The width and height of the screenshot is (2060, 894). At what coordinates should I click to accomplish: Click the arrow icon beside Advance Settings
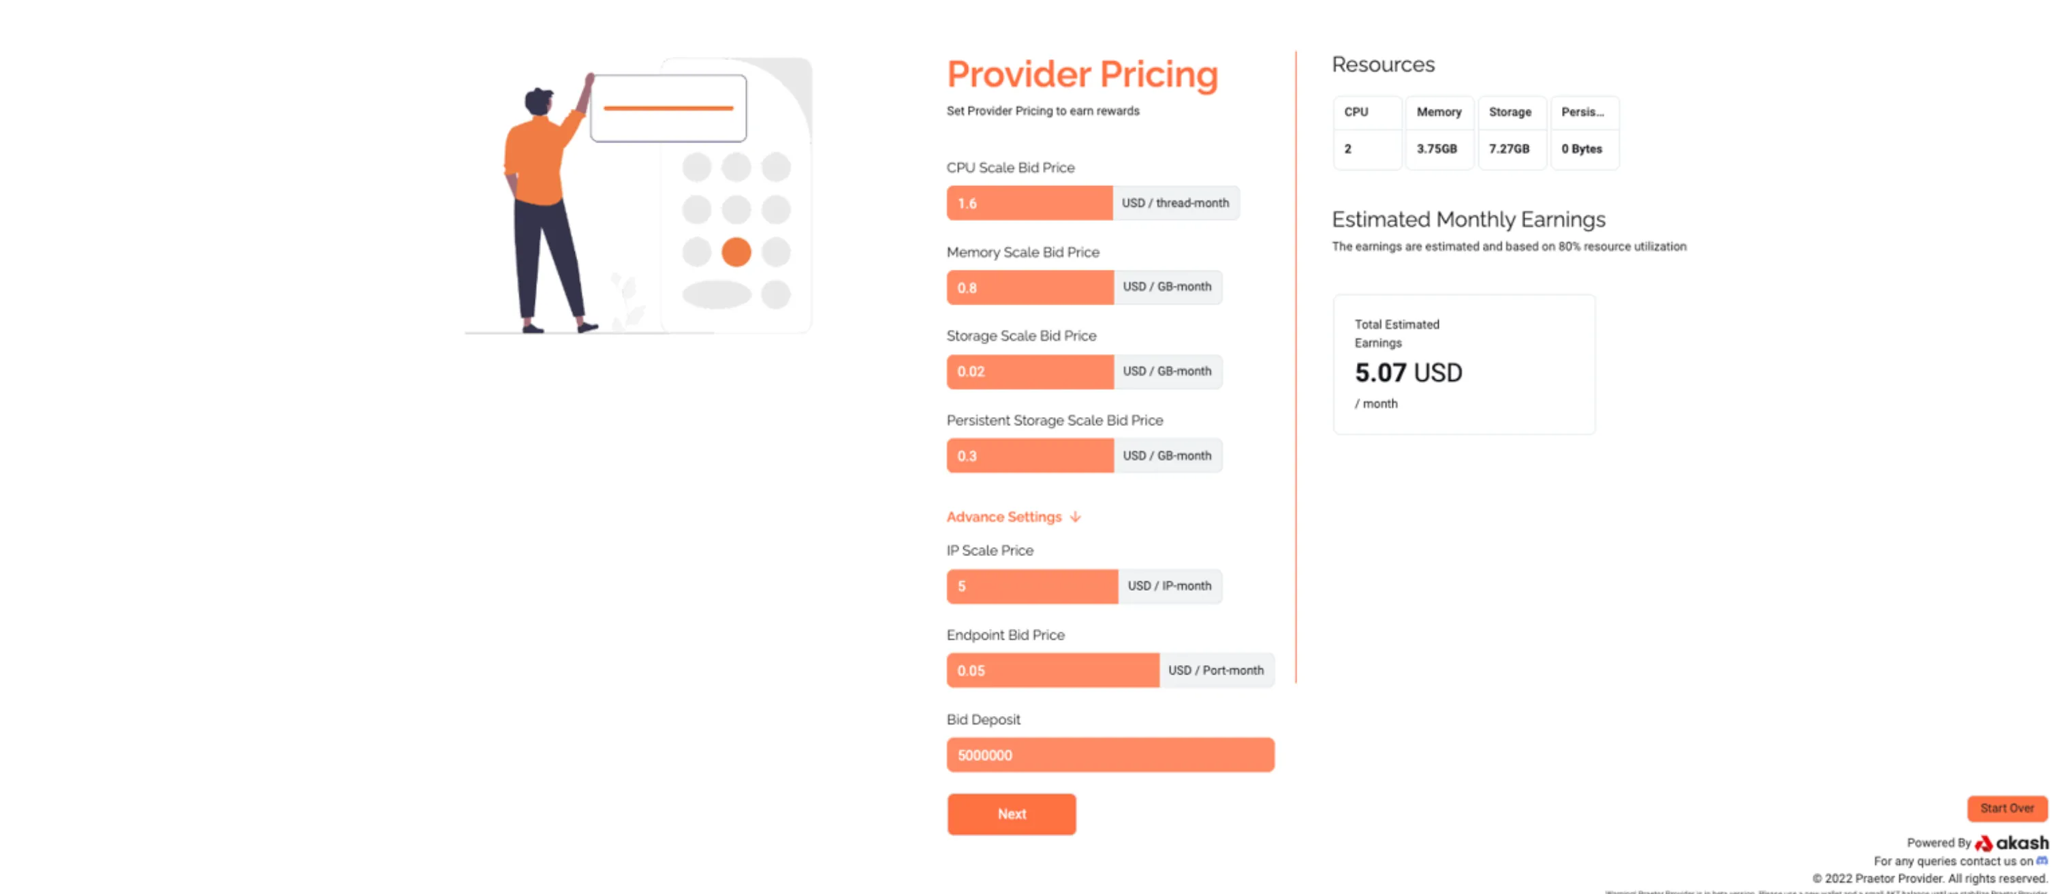coord(1076,517)
